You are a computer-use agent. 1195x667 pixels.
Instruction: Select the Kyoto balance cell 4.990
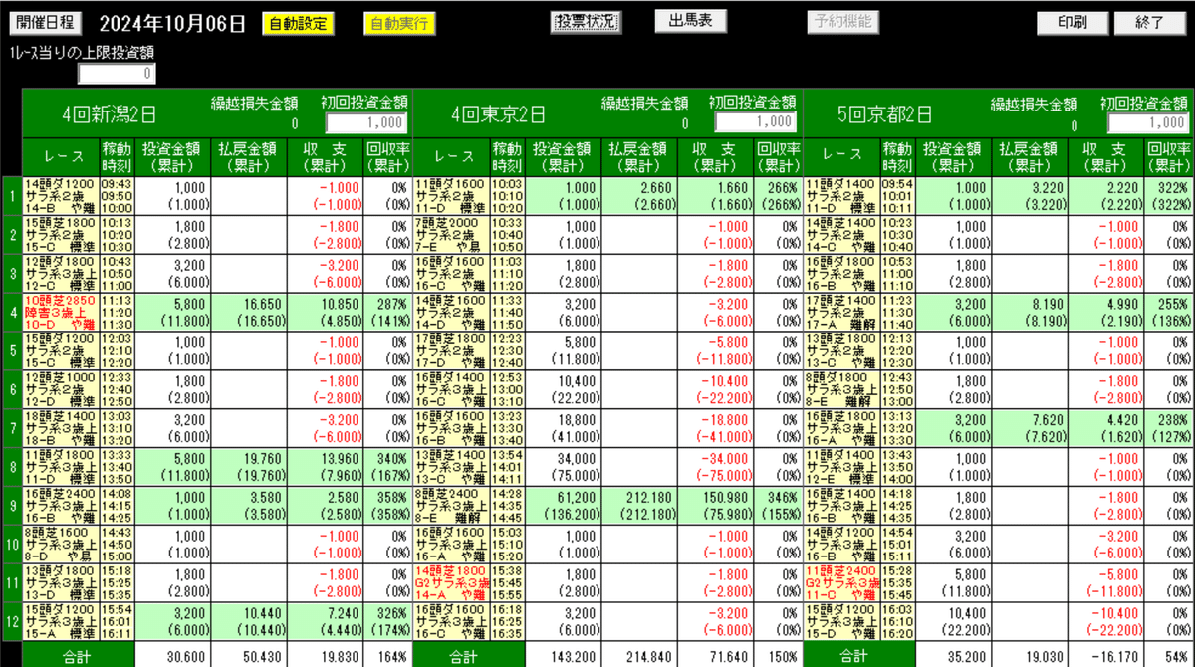pyautogui.click(x=1106, y=312)
